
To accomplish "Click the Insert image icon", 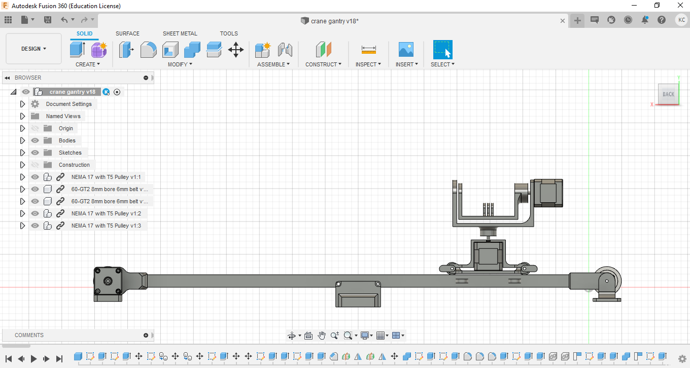I will 406,50.
